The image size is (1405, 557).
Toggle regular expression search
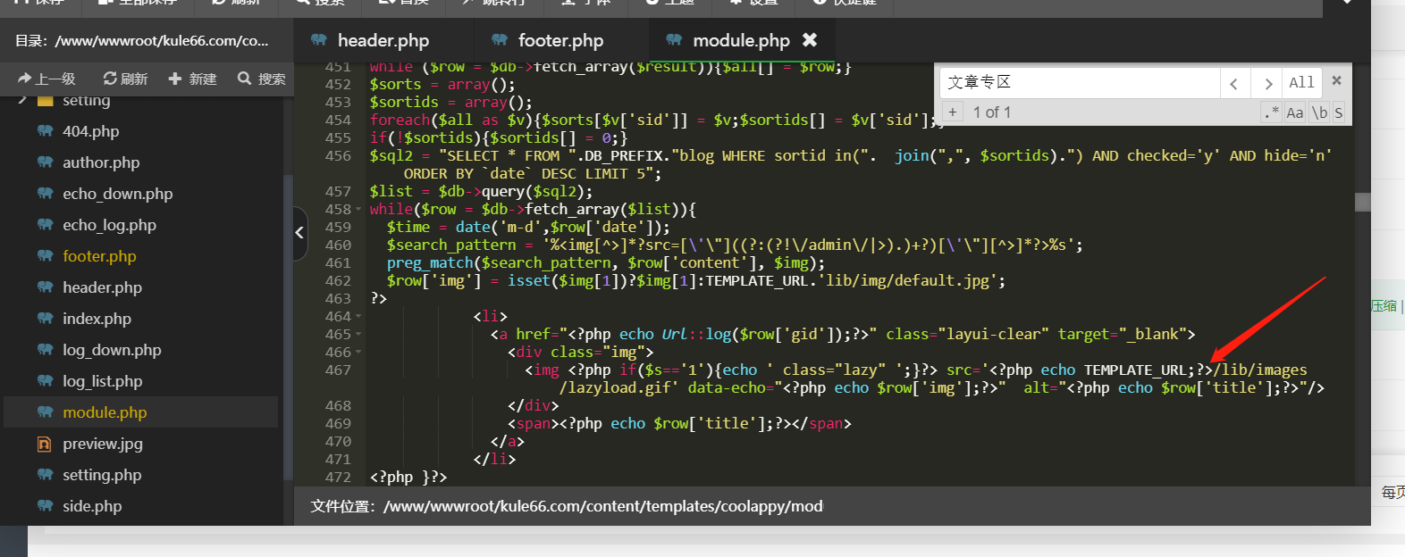[1271, 112]
